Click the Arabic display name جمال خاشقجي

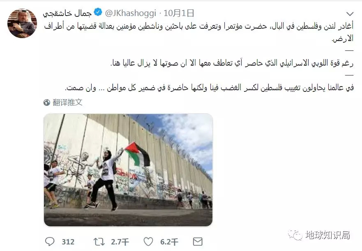(67, 14)
